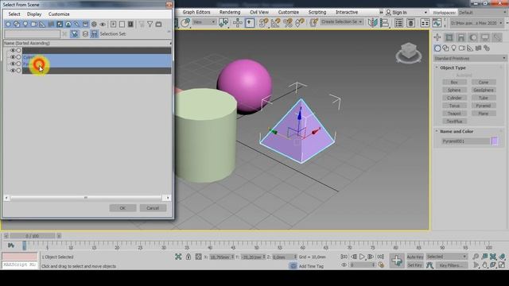Open Rendering menu
The width and height of the screenshot is (509, 286).
pos(230,12)
